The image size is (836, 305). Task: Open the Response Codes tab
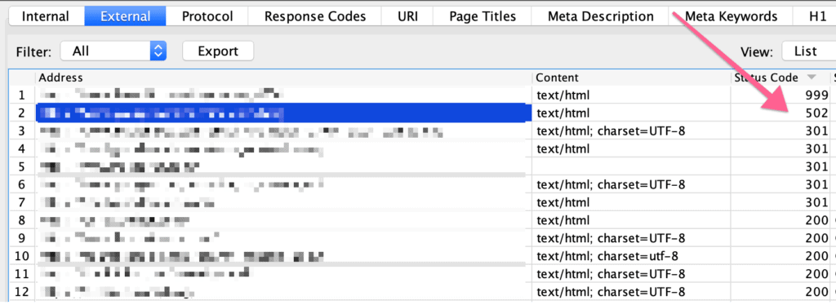(x=315, y=16)
